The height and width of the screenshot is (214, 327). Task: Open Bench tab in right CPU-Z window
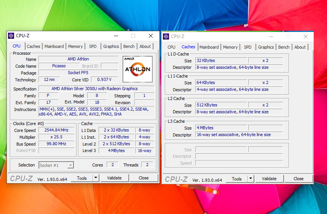click(284, 47)
